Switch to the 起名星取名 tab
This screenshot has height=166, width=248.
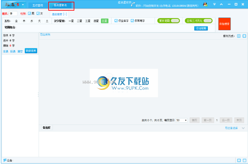[x=60, y=5]
